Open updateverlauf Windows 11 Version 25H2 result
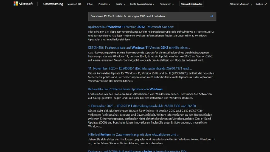Viewport: 270px width, 152px height. coord(131,27)
